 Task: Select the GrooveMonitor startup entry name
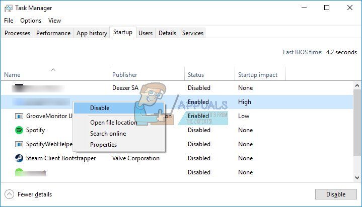(49, 116)
